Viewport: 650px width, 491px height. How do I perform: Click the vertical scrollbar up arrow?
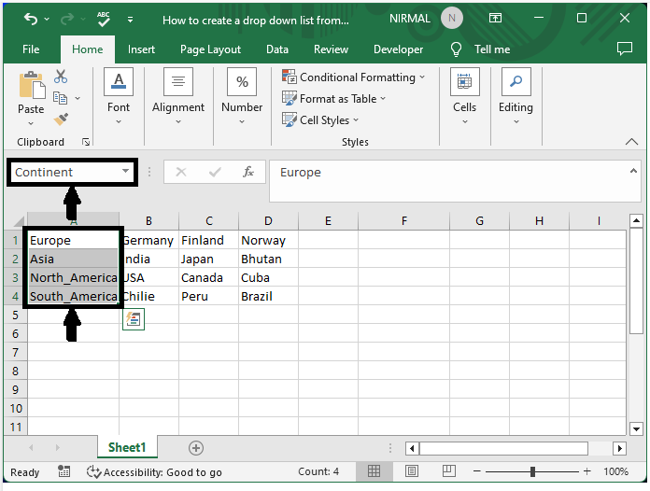[x=636, y=220]
